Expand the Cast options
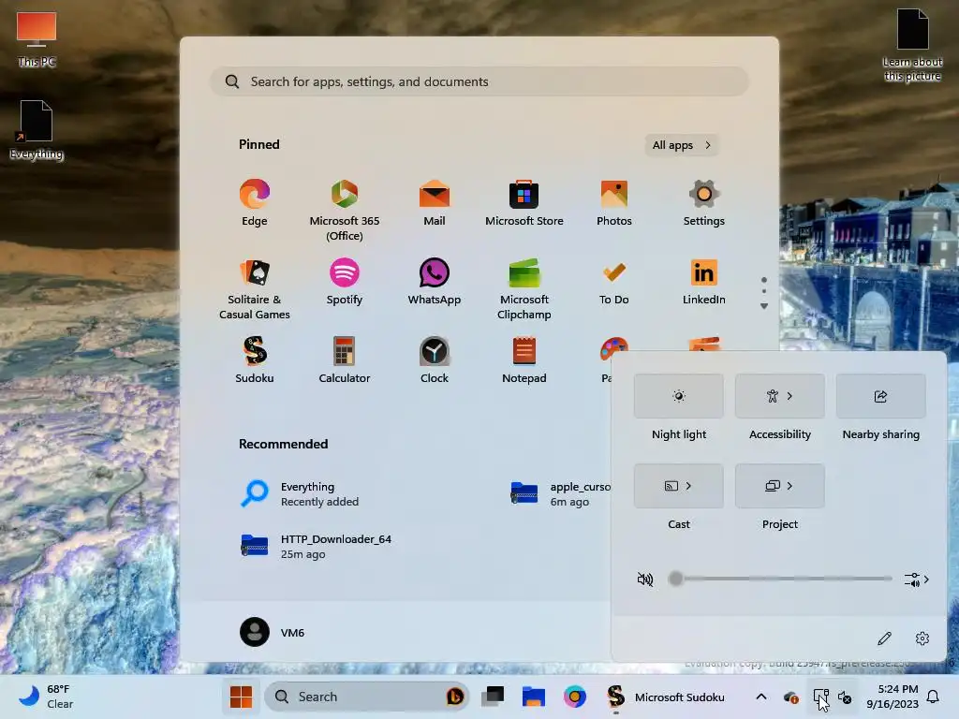Image resolution: width=959 pixels, height=719 pixels. click(688, 486)
